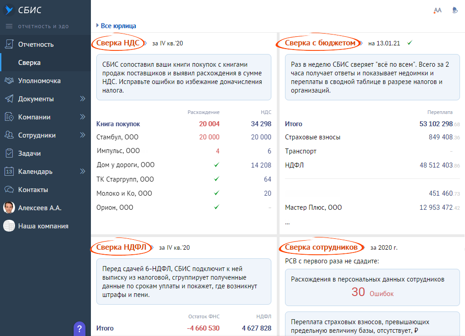Expand the Компании submenu chevron
The width and height of the screenshot is (465, 336).
coord(83,117)
